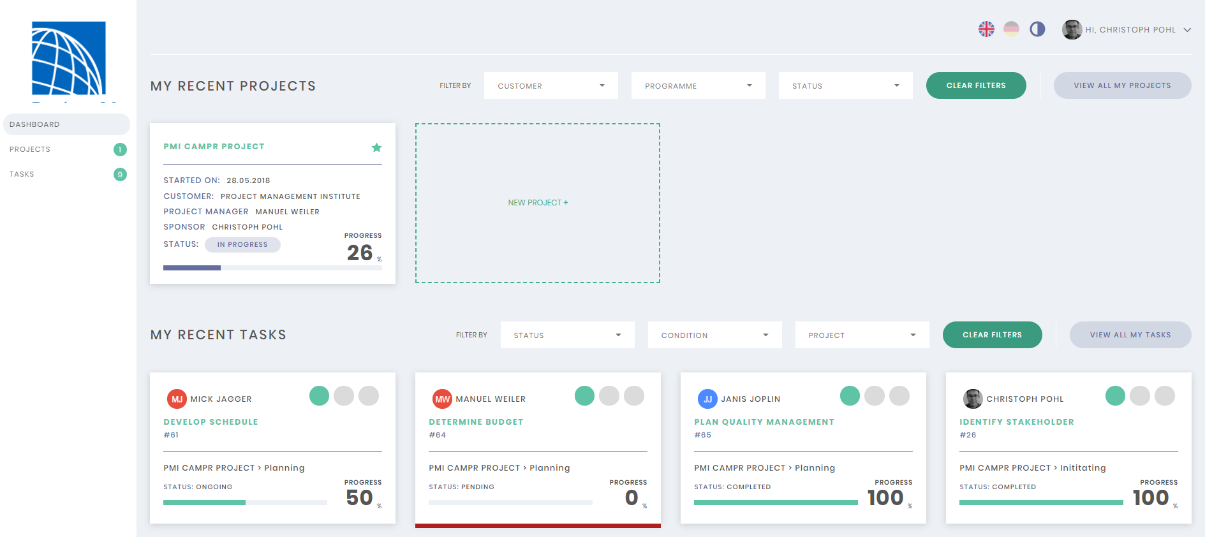Click MW avatar of Manuel Weiler
The height and width of the screenshot is (537, 1205).
pyautogui.click(x=442, y=399)
